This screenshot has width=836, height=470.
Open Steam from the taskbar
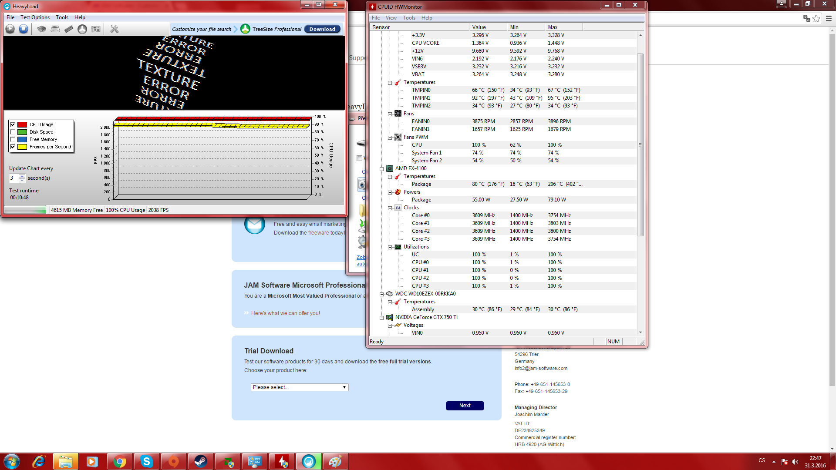[201, 461]
